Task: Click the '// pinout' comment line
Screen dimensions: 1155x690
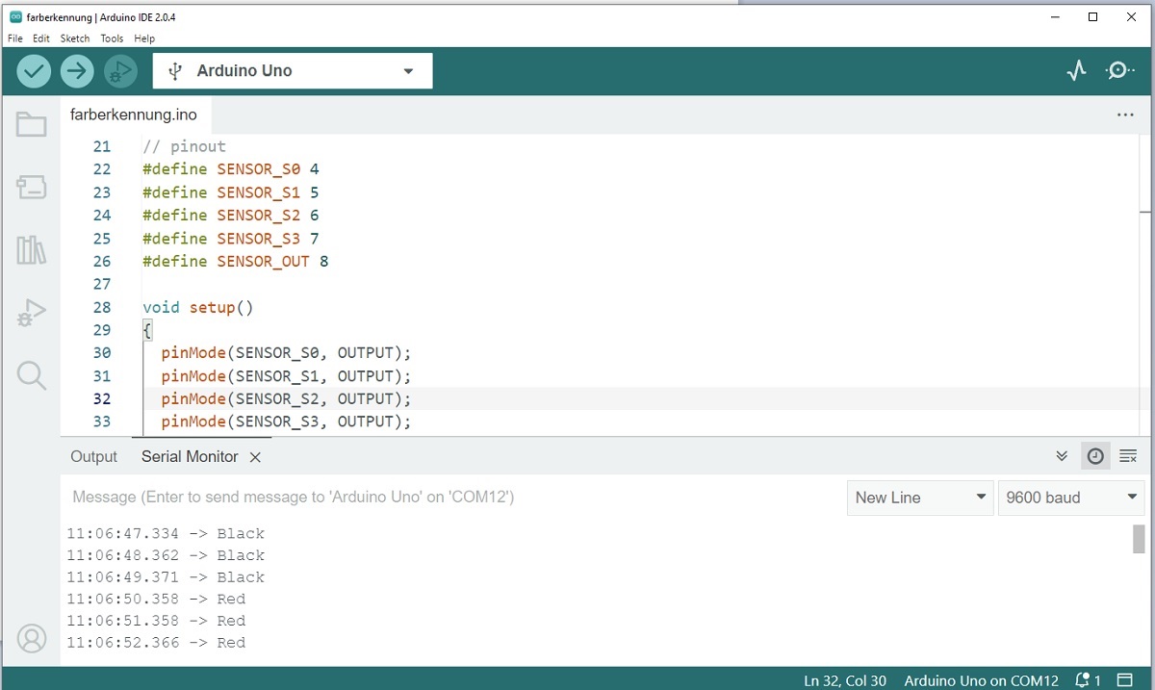Action: pos(184,146)
